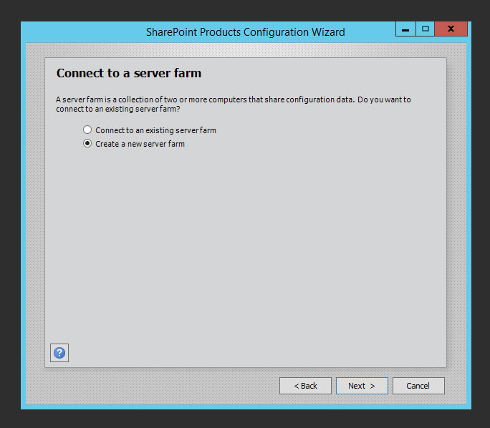This screenshot has height=428, width=490.
Task: Click the 'Create a new server farm' label text
Action: coord(140,144)
